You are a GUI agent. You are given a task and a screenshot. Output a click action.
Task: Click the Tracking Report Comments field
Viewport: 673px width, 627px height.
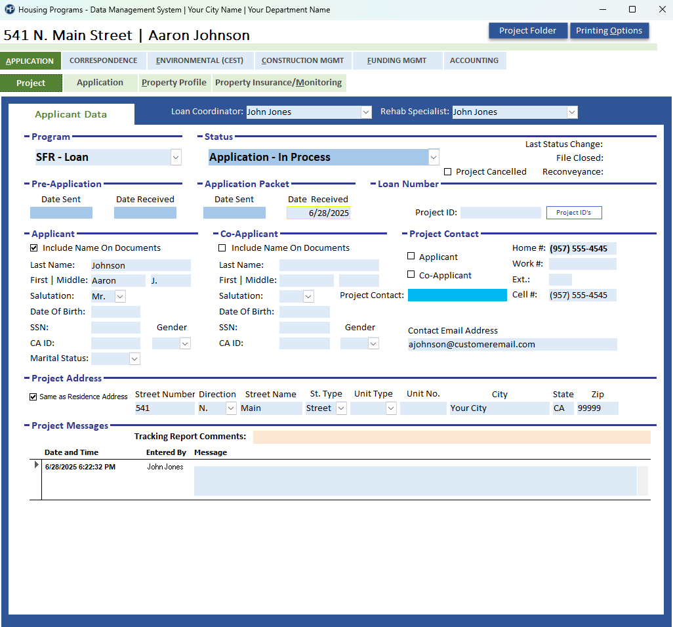tap(452, 437)
